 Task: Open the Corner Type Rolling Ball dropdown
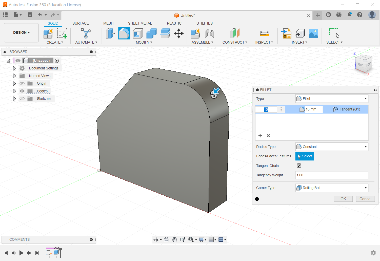click(x=332, y=188)
